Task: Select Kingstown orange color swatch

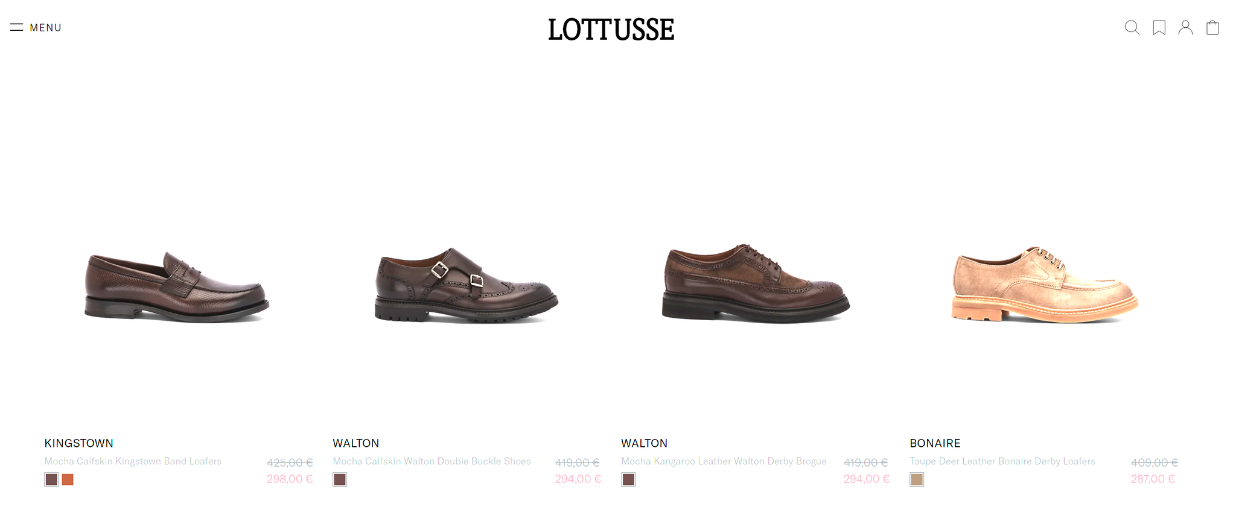Action: (68, 479)
